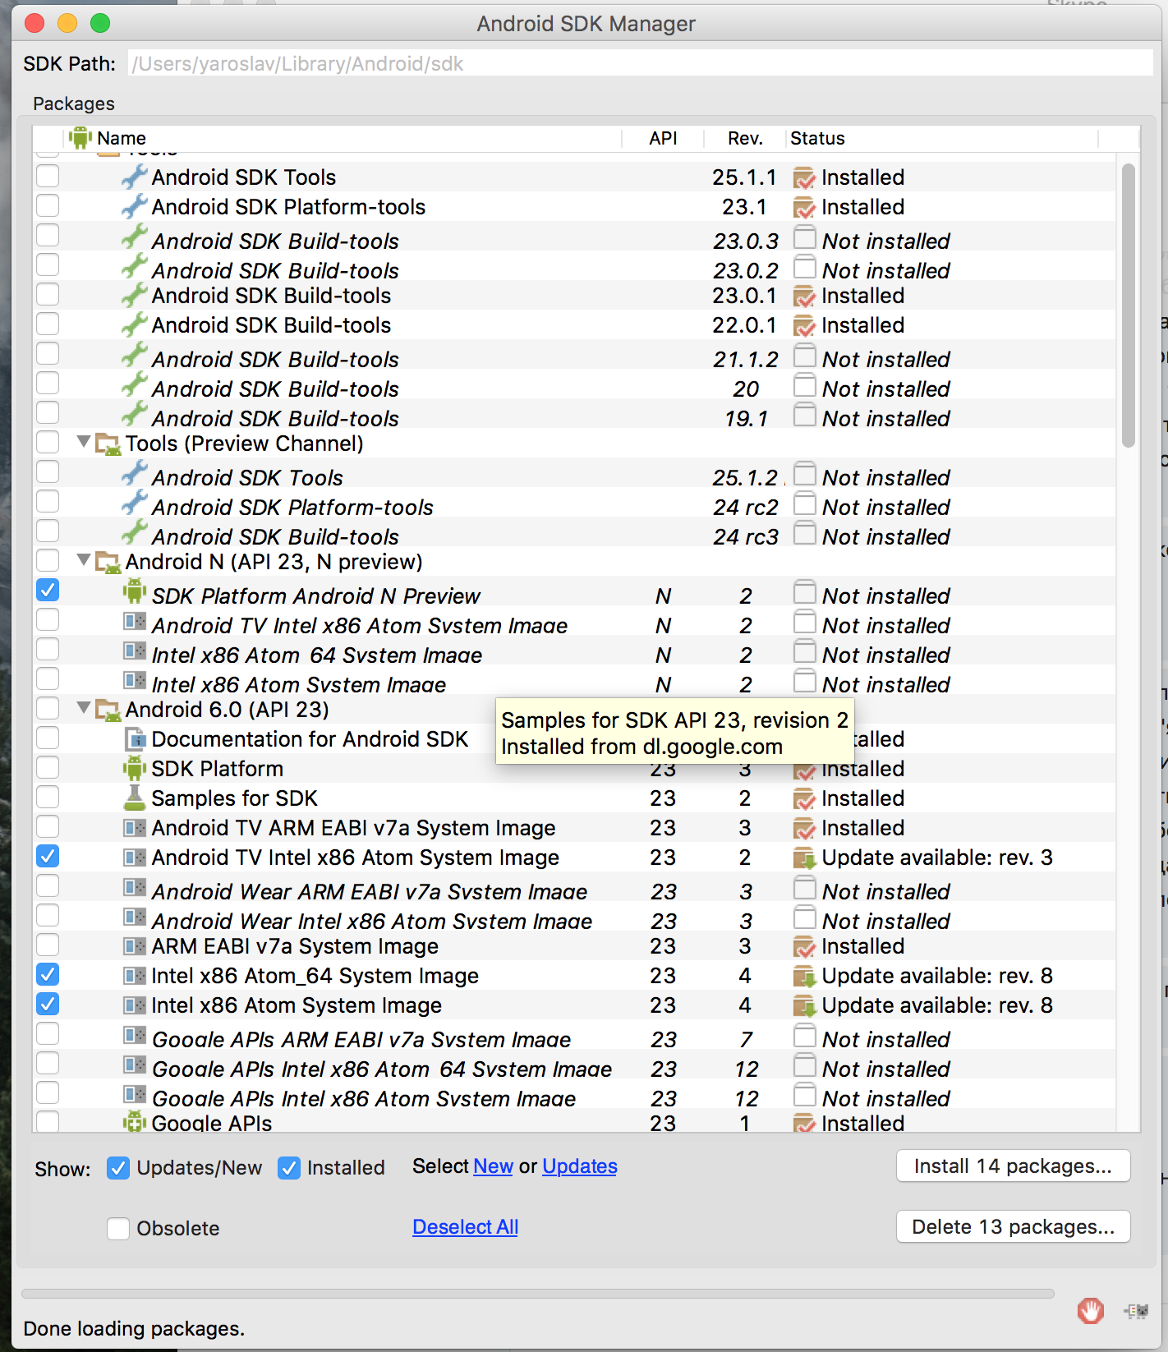Click the Status column header

pyautogui.click(x=942, y=138)
